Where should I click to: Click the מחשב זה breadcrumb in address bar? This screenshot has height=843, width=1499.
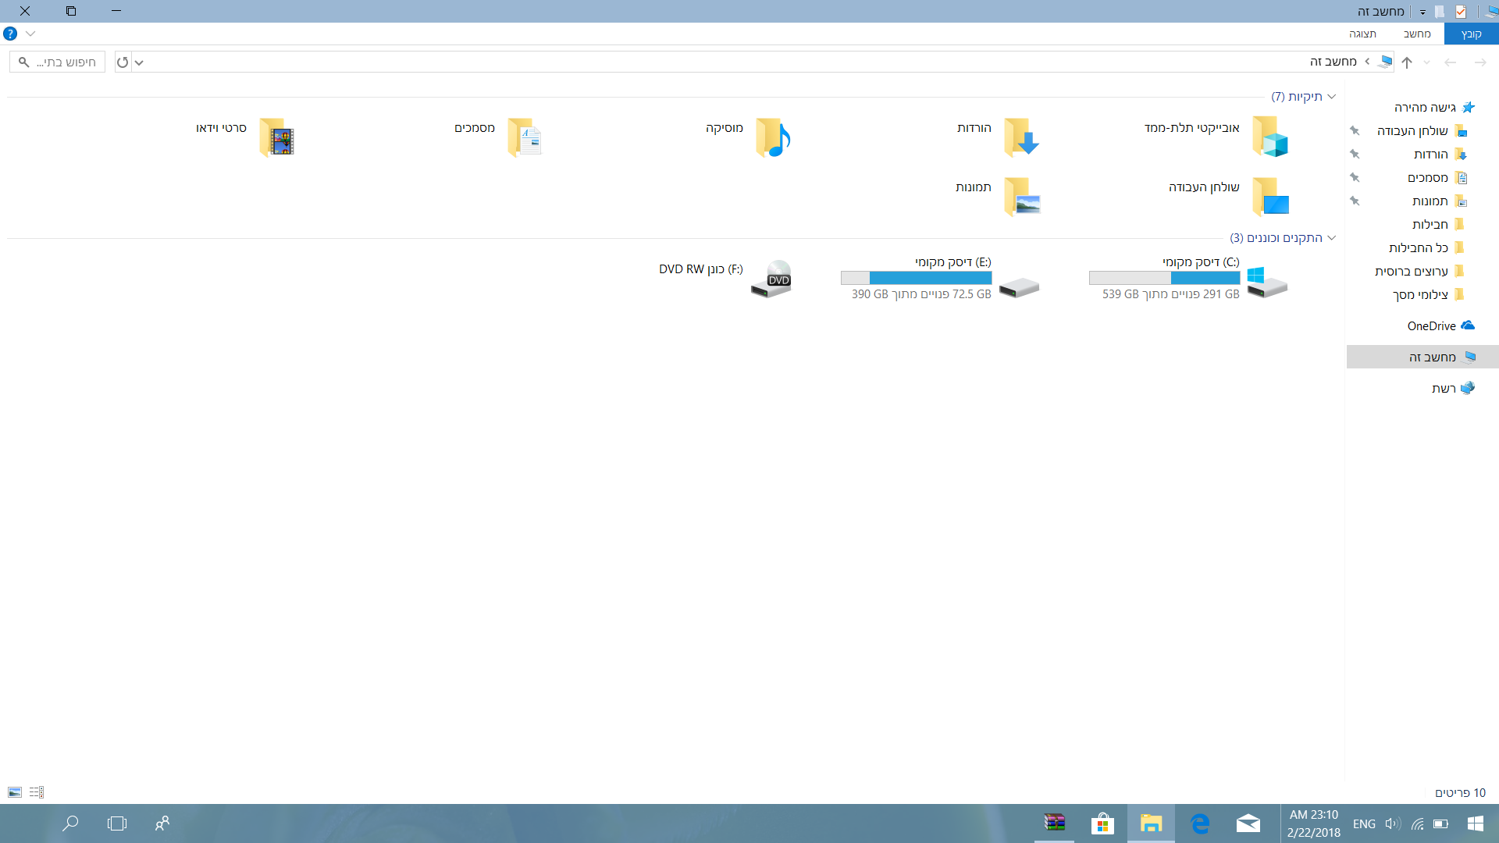click(1333, 62)
